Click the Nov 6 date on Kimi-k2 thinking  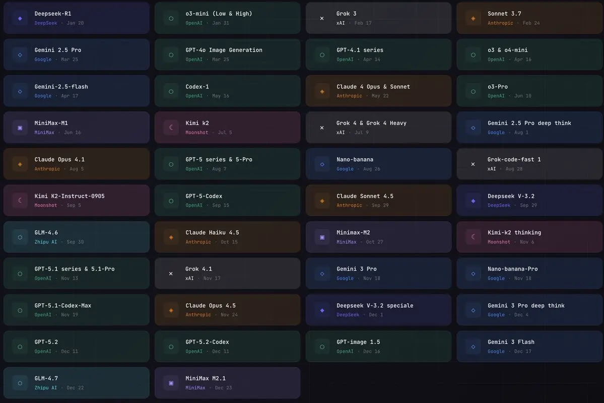pos(526,242)
